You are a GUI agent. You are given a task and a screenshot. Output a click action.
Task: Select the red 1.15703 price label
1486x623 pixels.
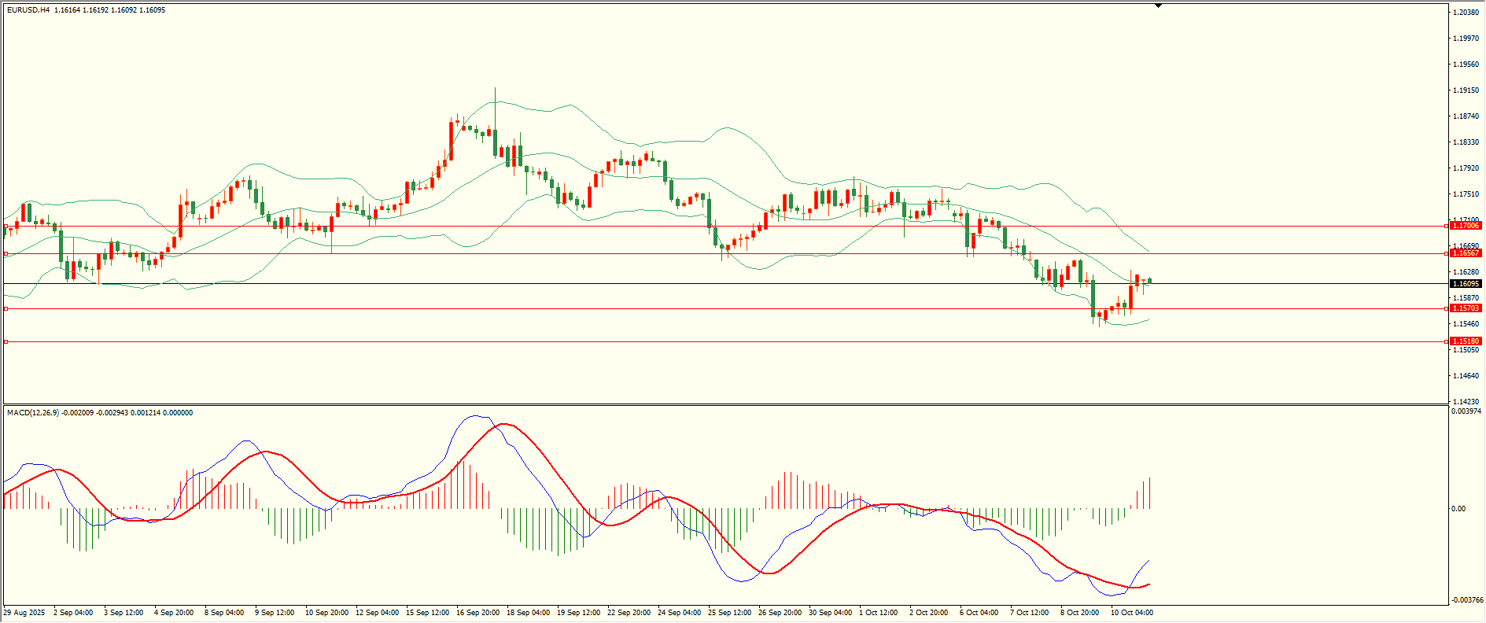point(1466,308)
